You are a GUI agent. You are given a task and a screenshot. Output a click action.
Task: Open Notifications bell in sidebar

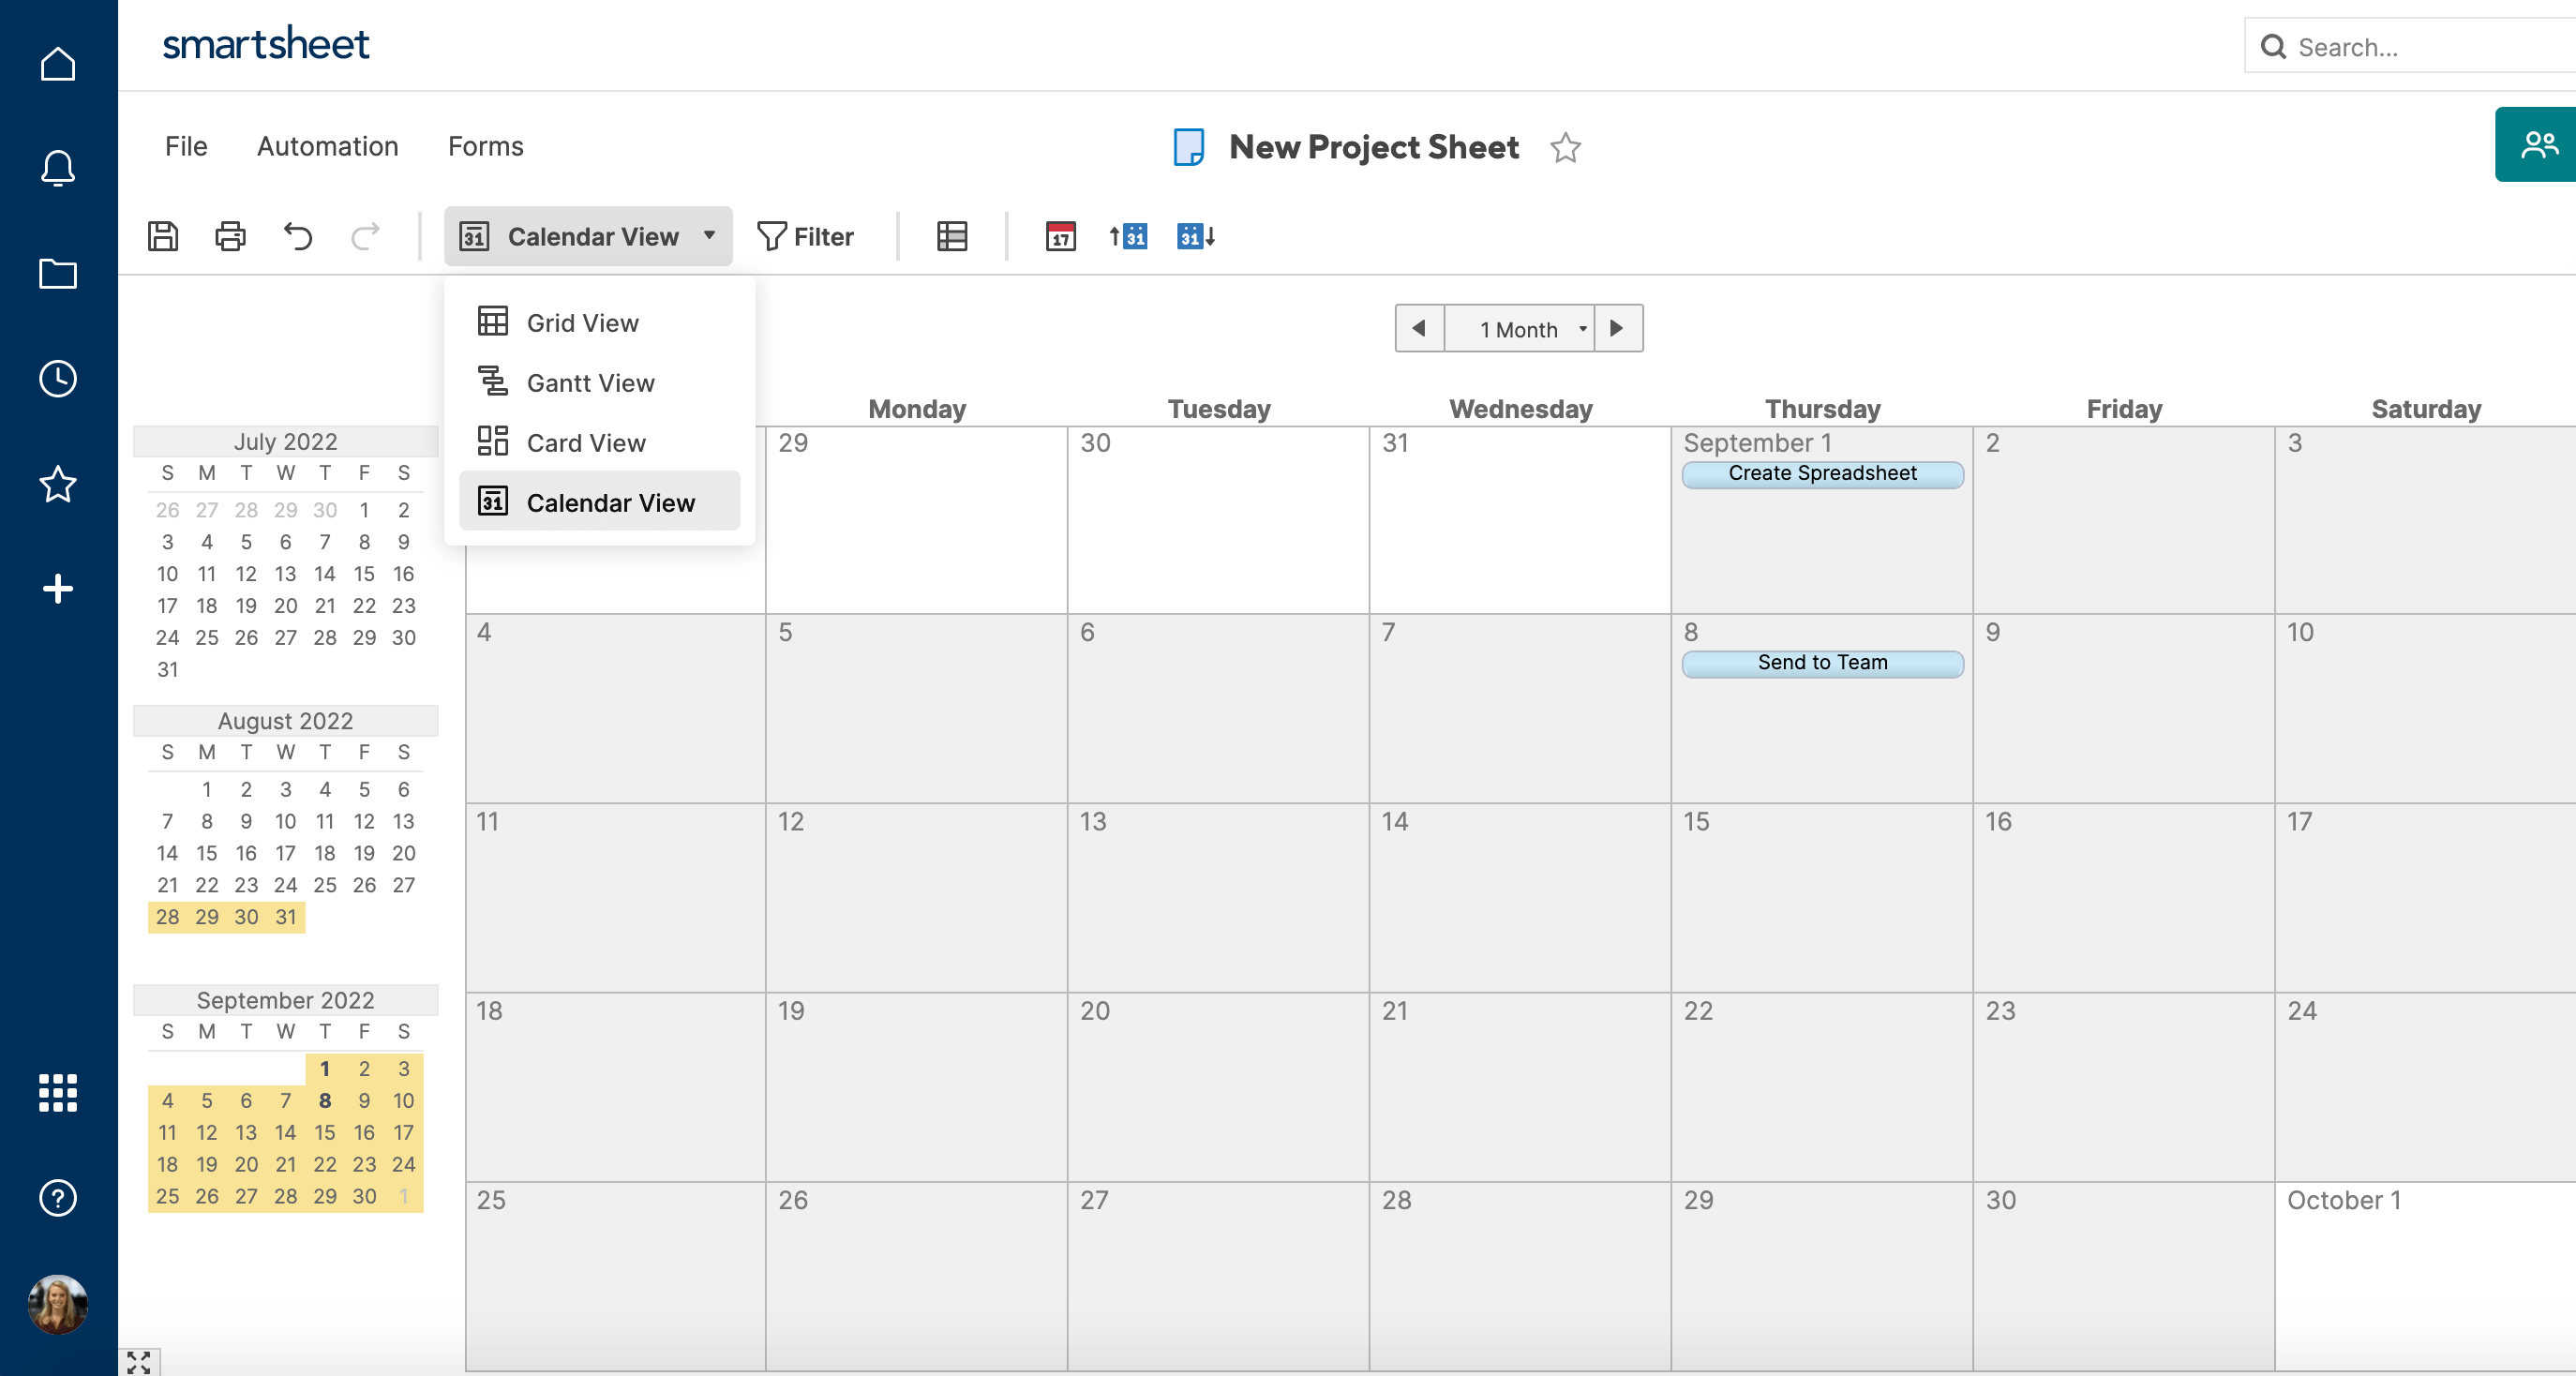pyautogui.click(x=58, y=168)
